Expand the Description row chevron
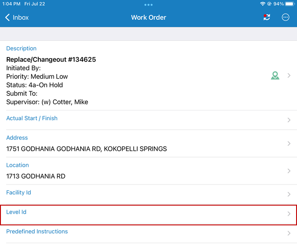The image size is (297, 246). (289, 75)
